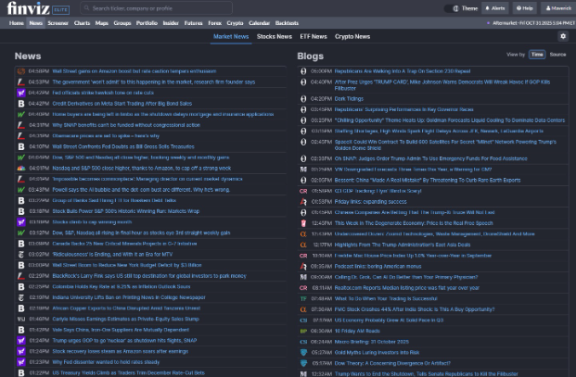Click NBC icon beside 'Nasdaq and S&P 500 close higher'

tap(21, 168)
